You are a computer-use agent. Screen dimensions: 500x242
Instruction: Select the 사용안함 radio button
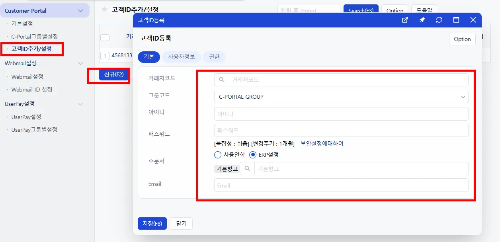tap(217, 155)
